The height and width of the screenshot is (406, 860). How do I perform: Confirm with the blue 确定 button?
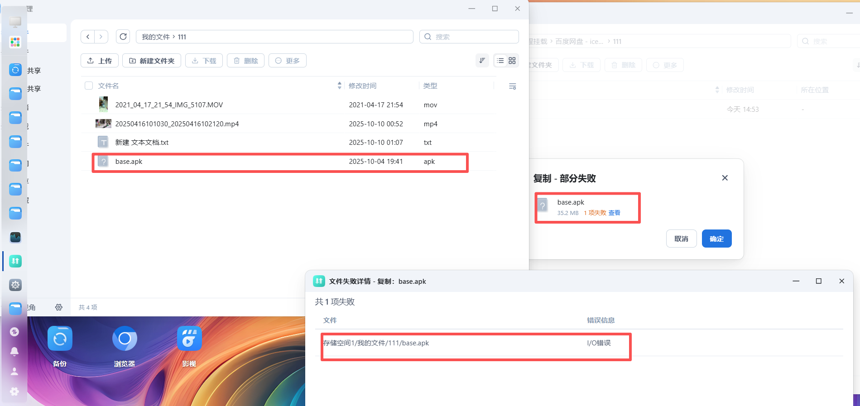tap(717, 239)
